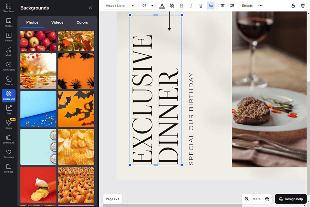310x207 pixels.
Task: Open the Animations sidebar section
Action: point(8,66)
